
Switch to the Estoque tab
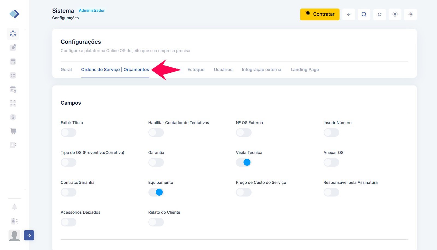[x=196, y=70]
